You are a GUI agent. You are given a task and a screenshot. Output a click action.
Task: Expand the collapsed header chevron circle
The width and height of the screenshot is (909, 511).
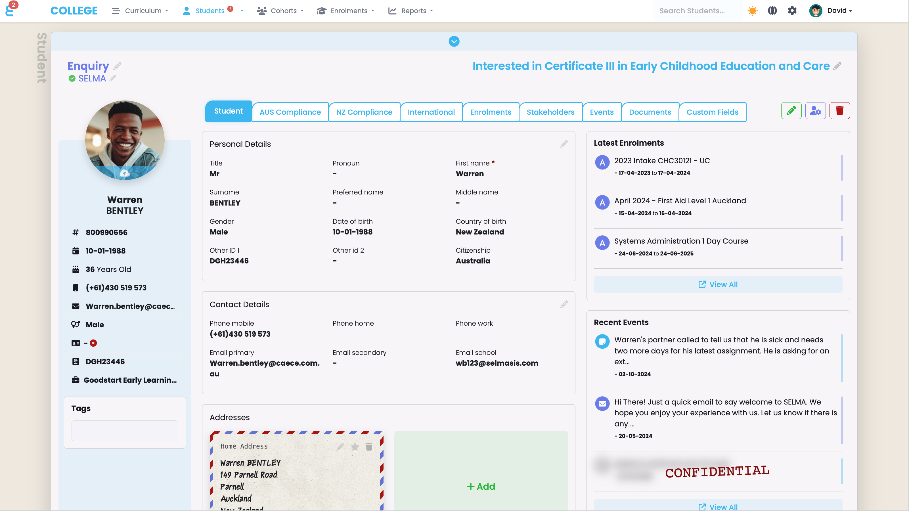454,42
